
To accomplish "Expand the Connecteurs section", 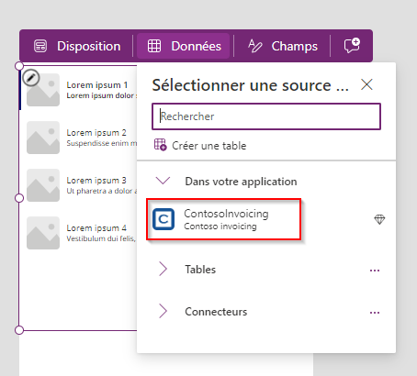I will (x=163, y=312).
